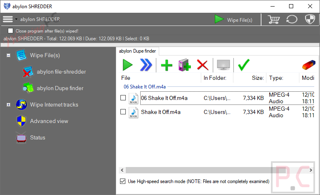320x195 pixels.
Task: Click the left arrow of the horizontal scrollbar
Action: (122, 170)
